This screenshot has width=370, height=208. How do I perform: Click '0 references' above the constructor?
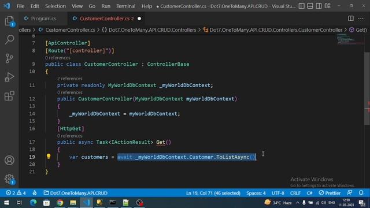[69, 92]
